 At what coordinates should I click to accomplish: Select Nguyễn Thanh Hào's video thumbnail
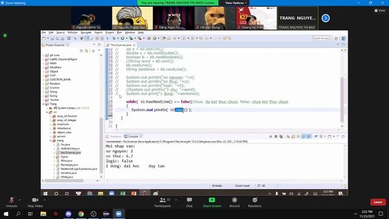pyautogui.click(x=133, y=18)
